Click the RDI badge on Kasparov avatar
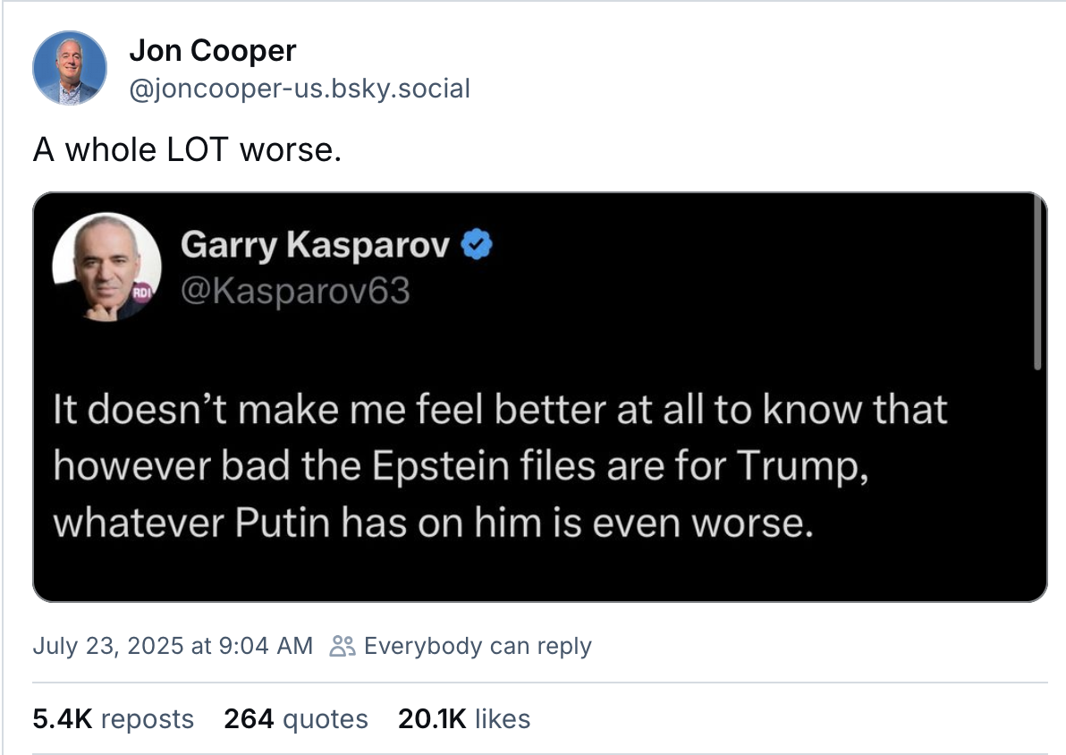The image size is (1066, 755). point(142,293)
